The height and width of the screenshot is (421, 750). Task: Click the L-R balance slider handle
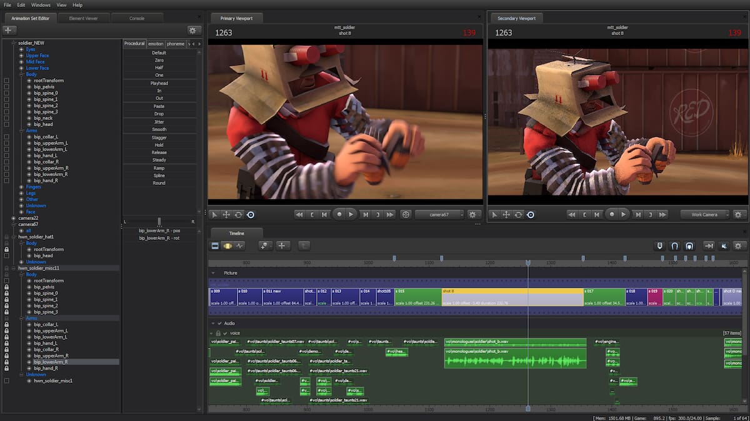pos(159,221)
